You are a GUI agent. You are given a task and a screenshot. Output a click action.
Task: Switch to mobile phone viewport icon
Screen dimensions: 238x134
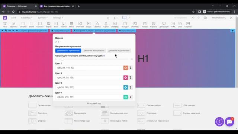(108, 18)
